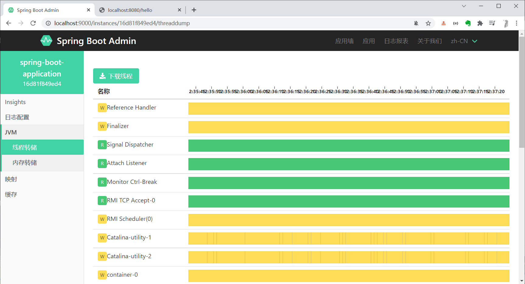Click the W badge of Catalina-utility-2
525x284 pixels.
point(102,256)
